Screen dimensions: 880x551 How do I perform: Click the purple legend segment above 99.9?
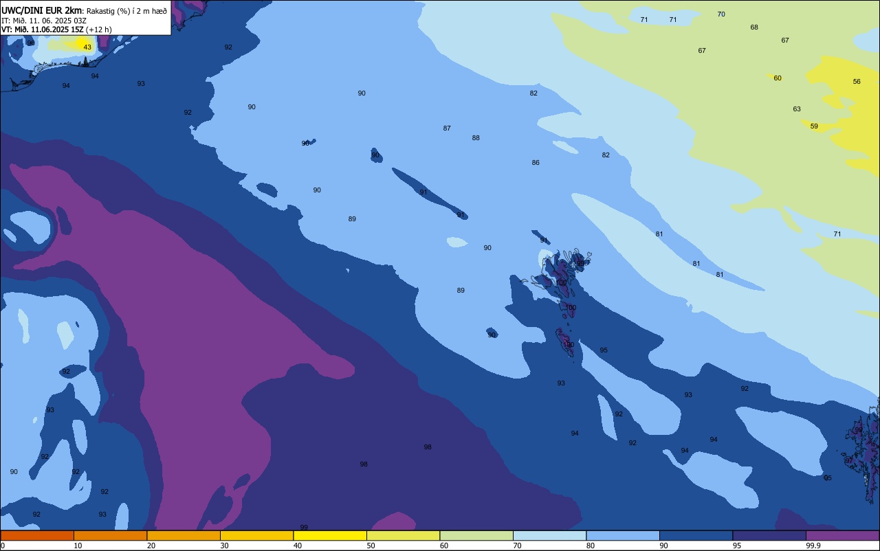click(842, 535)
